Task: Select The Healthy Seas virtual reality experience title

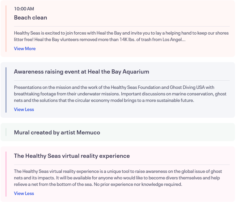Action: pyautogui.click(x=72, y=156)
